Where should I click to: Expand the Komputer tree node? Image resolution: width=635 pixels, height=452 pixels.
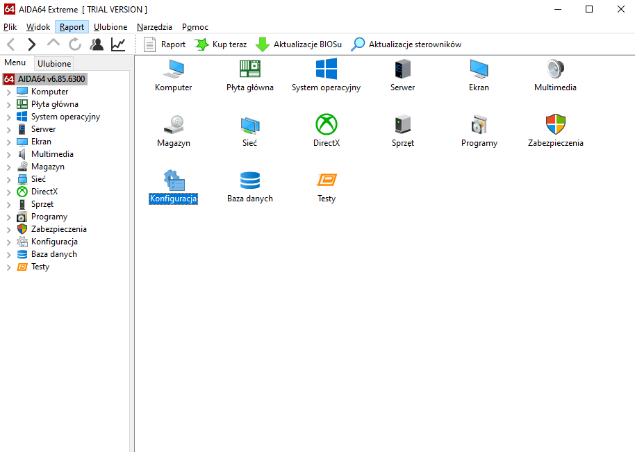tap(8, 92)
